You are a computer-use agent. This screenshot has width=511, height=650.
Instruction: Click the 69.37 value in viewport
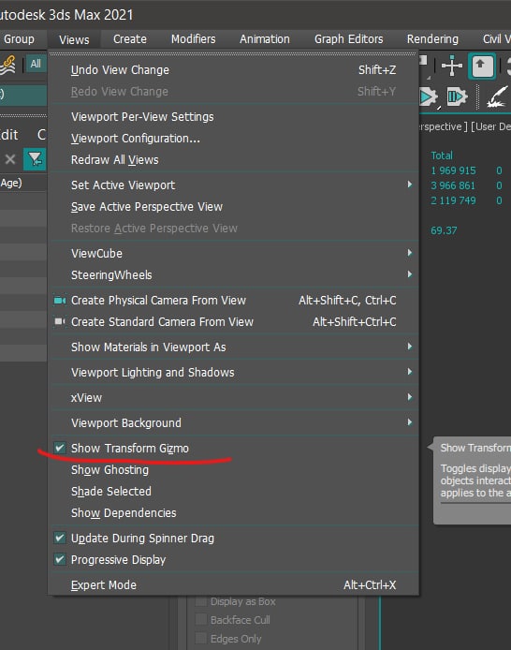(444, 230)
